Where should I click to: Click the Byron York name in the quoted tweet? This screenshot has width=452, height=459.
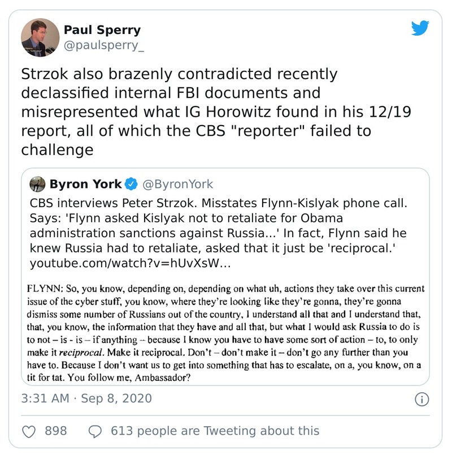coord(85,184)
